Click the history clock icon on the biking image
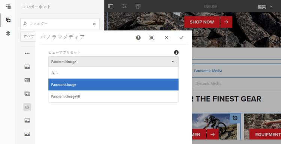The width and height of the screenshot is (281, 144). coord(235,118)
